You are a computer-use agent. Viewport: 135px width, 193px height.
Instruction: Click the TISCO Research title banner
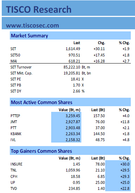coord(68,8)
